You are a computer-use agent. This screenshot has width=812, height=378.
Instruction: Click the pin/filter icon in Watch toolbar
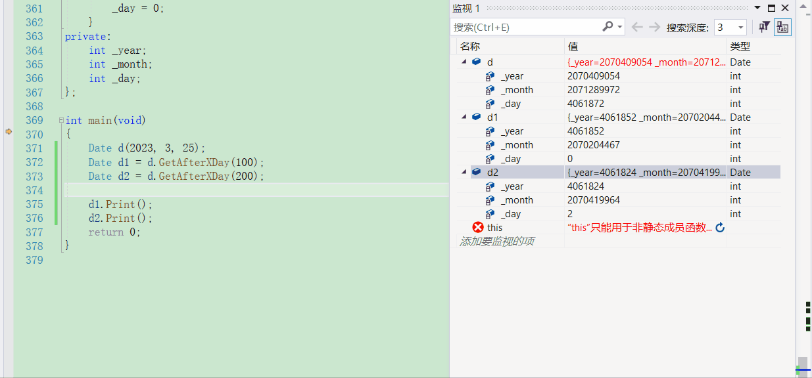point(764,27)
